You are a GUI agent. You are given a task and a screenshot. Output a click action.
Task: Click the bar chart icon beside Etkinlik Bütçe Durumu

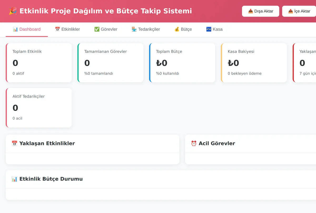[14, 179]
